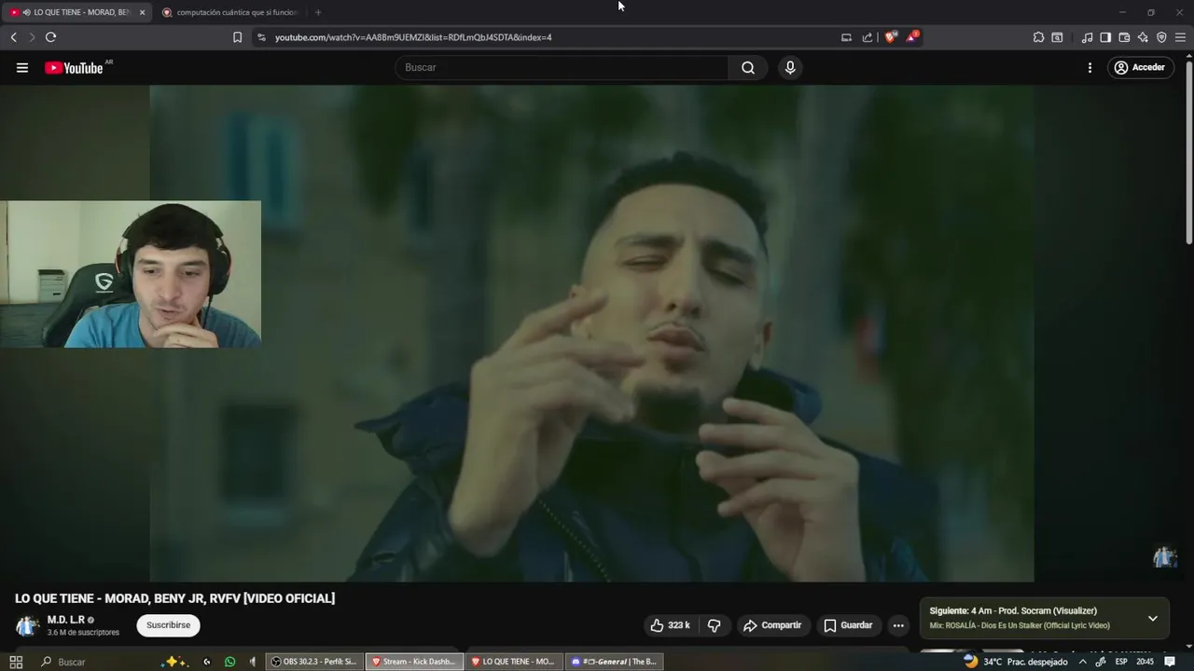
Task: Open browser extensions puzzle icon
Action: pos(1038,37)
